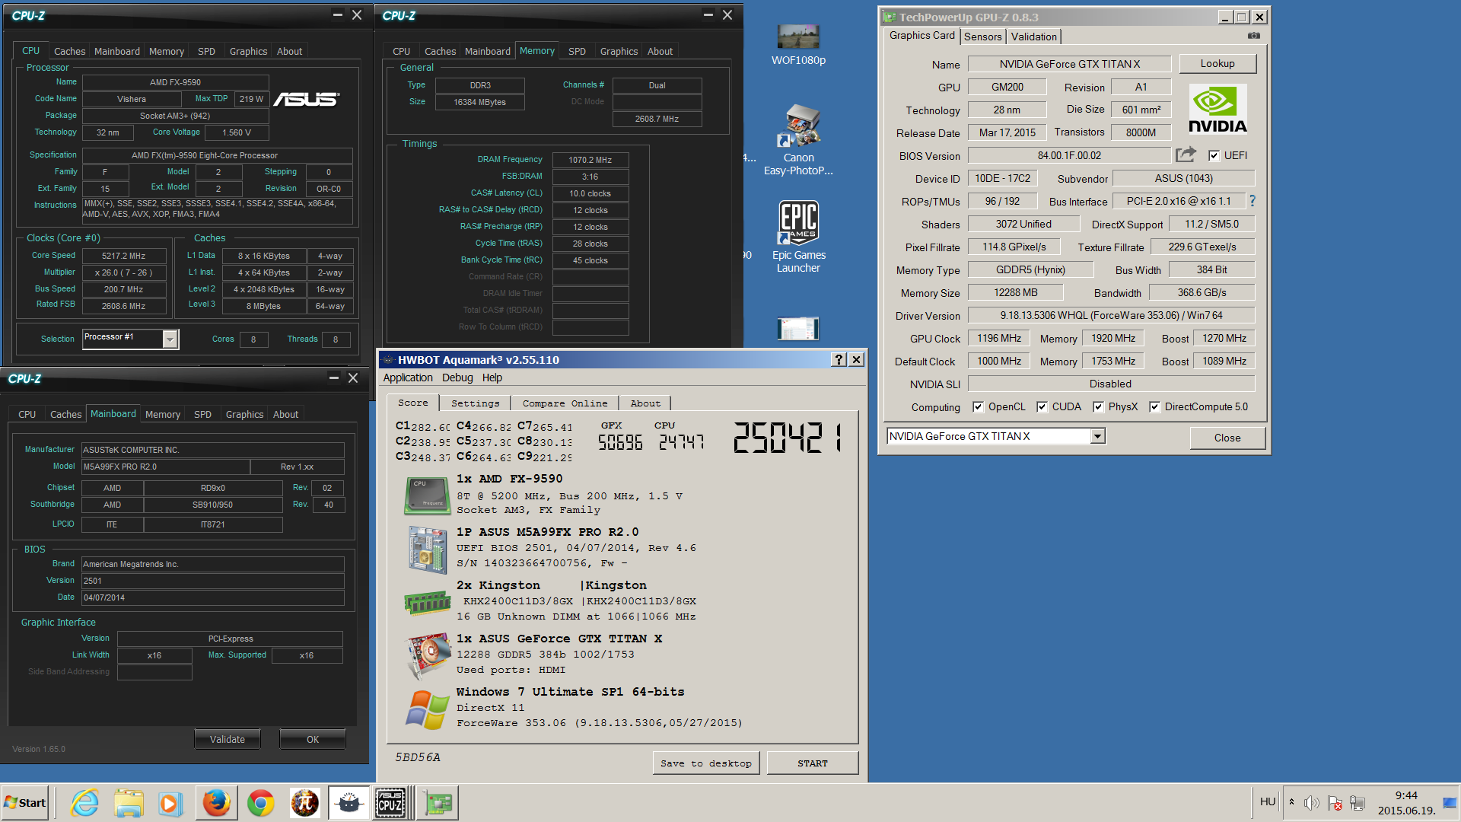The image size is (1461, 822).
Task: Click START button in Aquamark
Action: click(813, 763)
